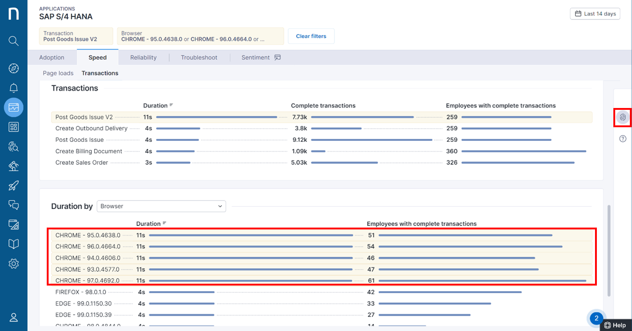The width and height of the screenshot is (632, 331).
Task: Expand the Duration by Browser dropdown
Action: pos(161,206)
